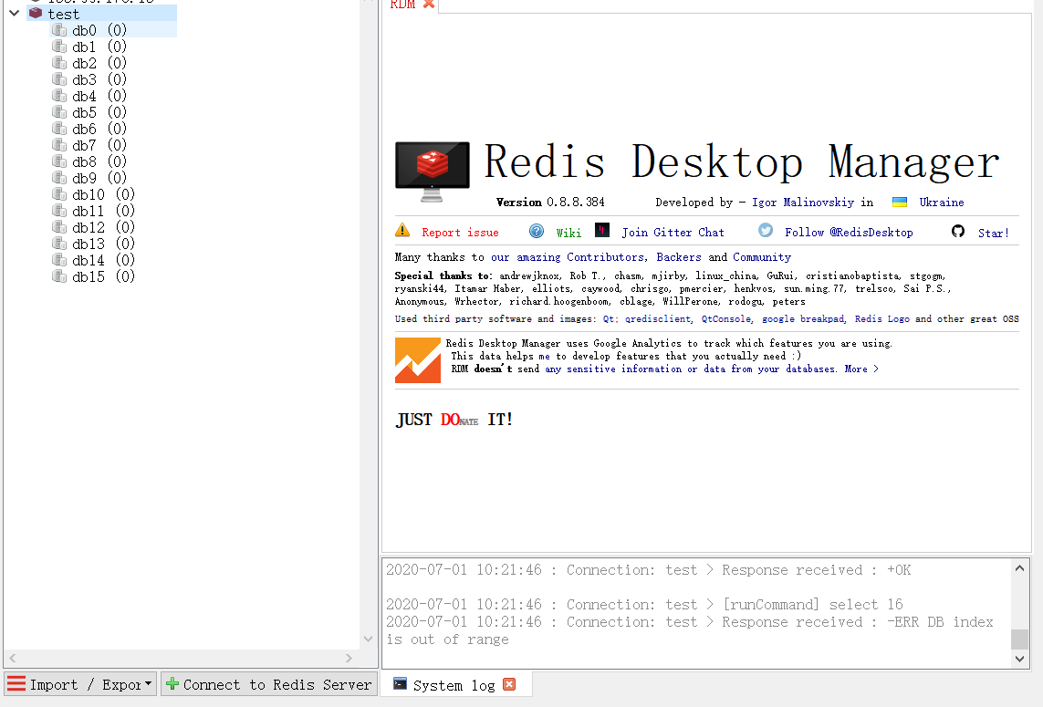Open the Report issue link
The height and width of the screenshot is (707, 1043).
click(x=460, y=232)
